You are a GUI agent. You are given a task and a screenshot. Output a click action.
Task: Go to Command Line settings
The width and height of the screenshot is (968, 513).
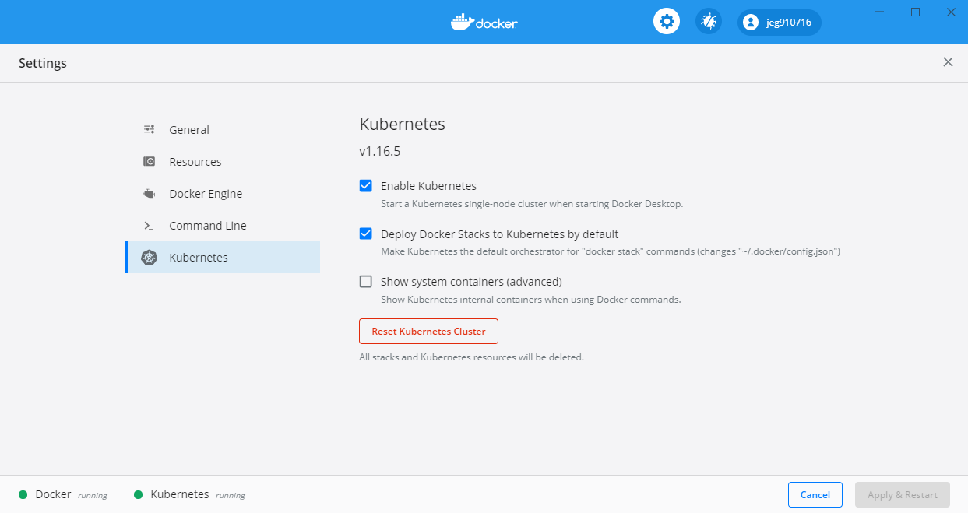coord(223,226)
